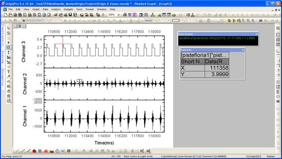
Task: Click the pie chart icon in bottom toolbar
Action: click(57, 151)
